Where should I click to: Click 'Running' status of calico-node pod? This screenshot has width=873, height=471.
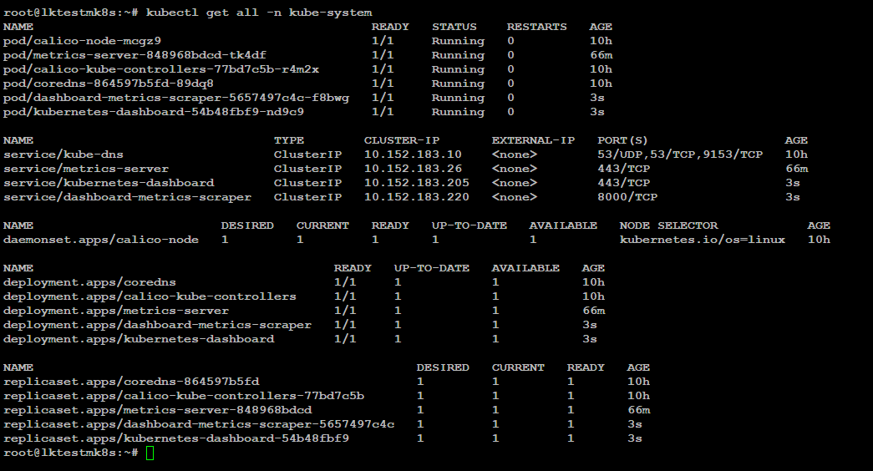(x=458, y=41)
